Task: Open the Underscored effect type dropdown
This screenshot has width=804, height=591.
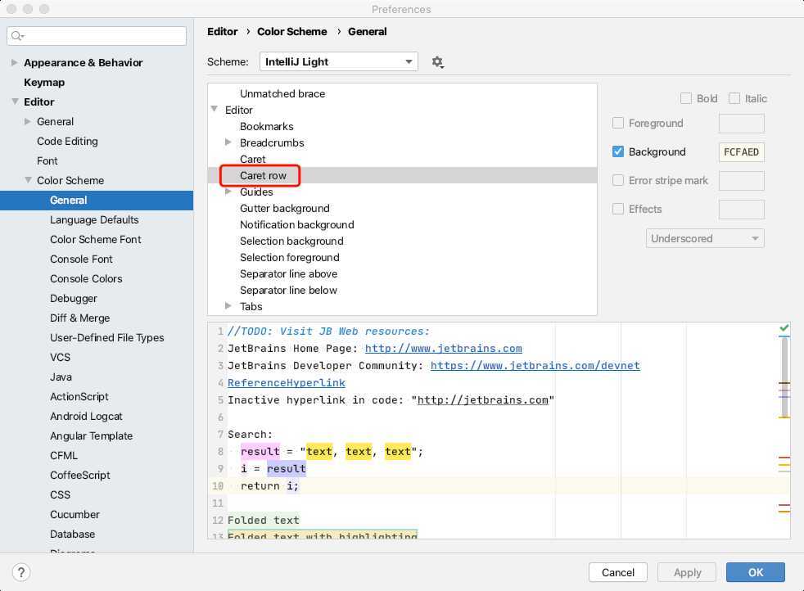Action: point(705,238)
